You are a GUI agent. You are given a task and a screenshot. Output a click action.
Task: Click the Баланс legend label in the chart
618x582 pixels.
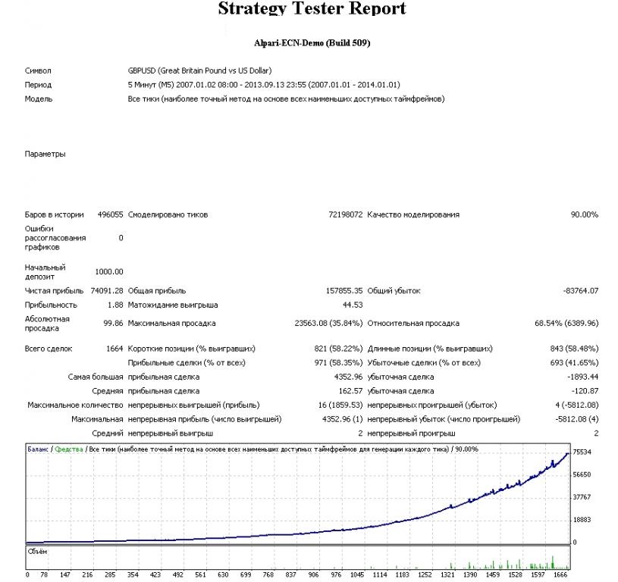coord(38,449)
